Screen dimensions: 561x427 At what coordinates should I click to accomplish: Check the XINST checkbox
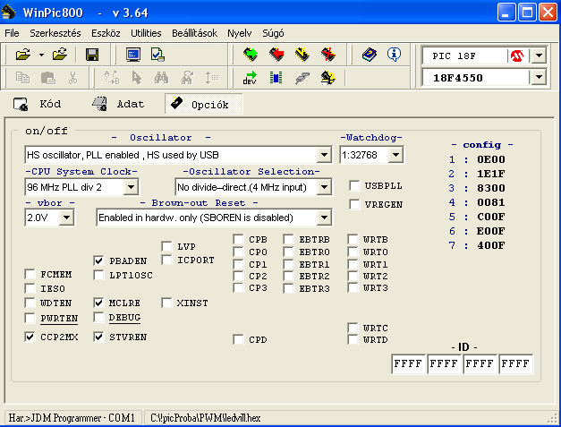166,303
